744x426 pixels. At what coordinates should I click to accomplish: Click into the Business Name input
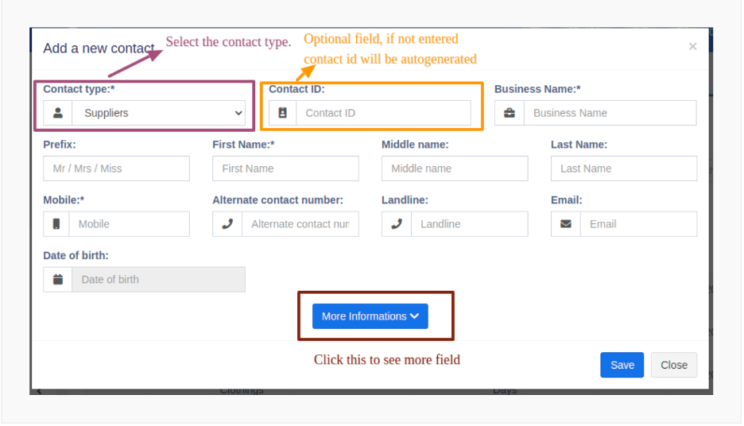point(610,113)
